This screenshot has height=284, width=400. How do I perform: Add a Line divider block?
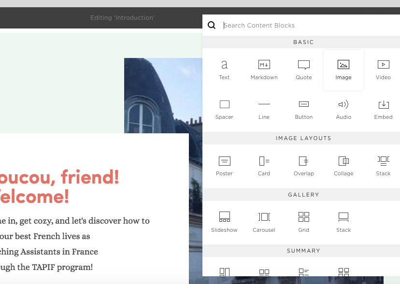(264, 110)
